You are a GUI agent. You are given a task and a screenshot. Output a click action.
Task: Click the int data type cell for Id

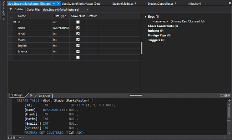[x=61, y=22]
